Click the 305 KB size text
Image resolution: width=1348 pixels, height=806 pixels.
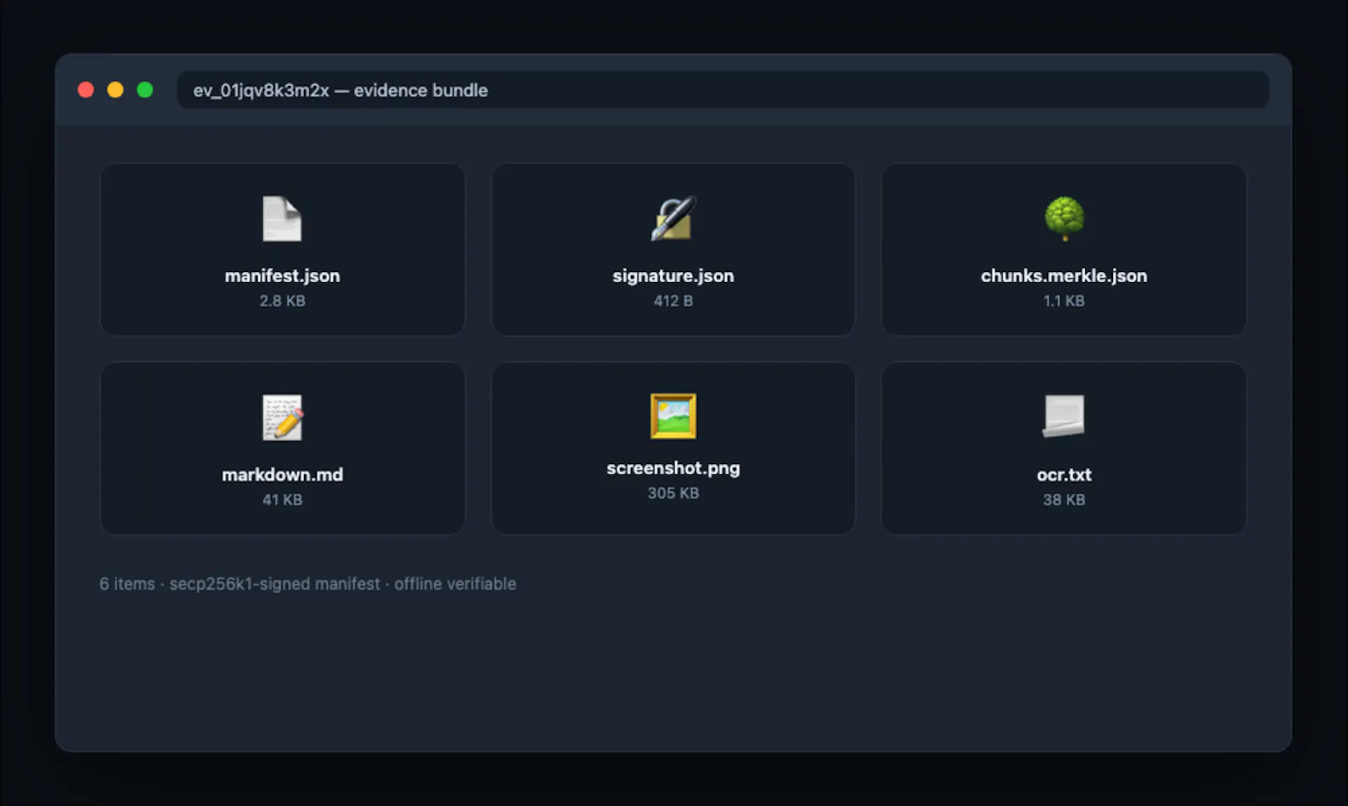tap(673, 493)
